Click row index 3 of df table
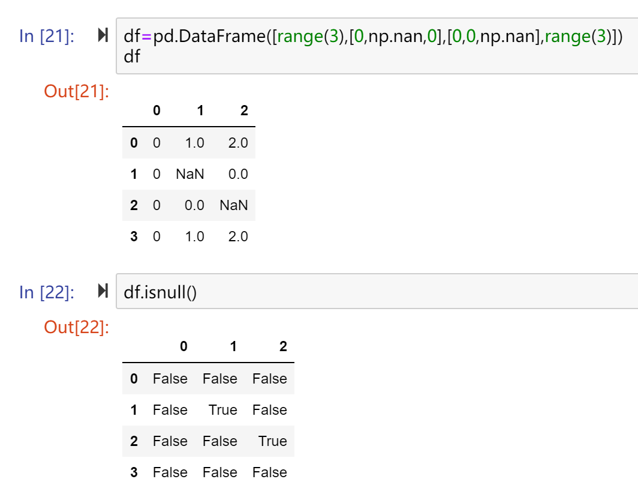Image resolution: width=638 pixels, height=497 pixels. 134,236
